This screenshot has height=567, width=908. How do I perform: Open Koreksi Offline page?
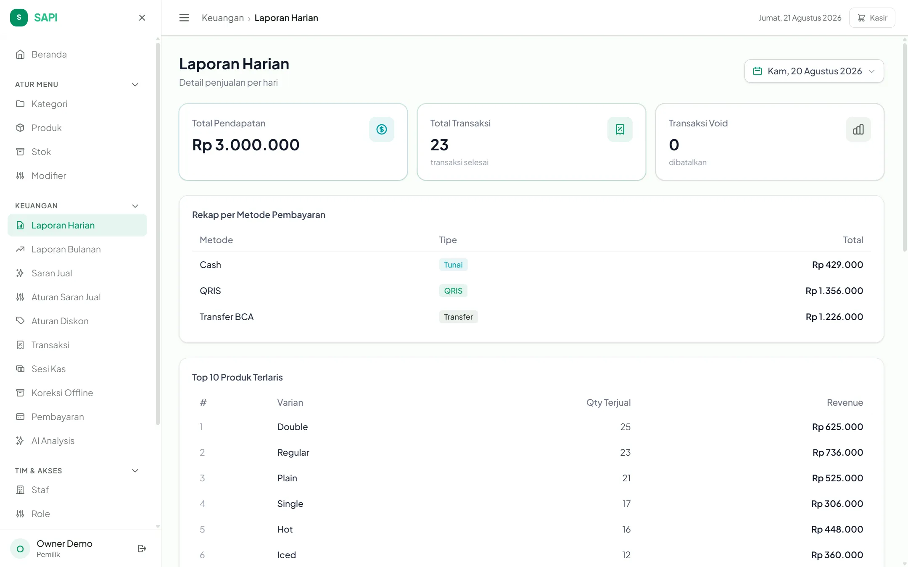[77, 393]
